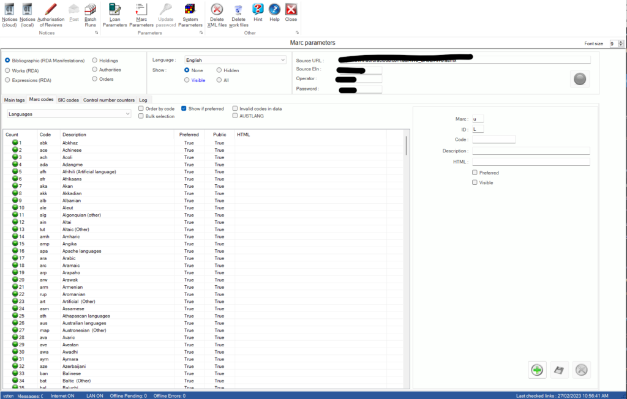Click inside the Code input field
Image resolution: width=627 pixels, height=399 pixels.
coord(494,139)
